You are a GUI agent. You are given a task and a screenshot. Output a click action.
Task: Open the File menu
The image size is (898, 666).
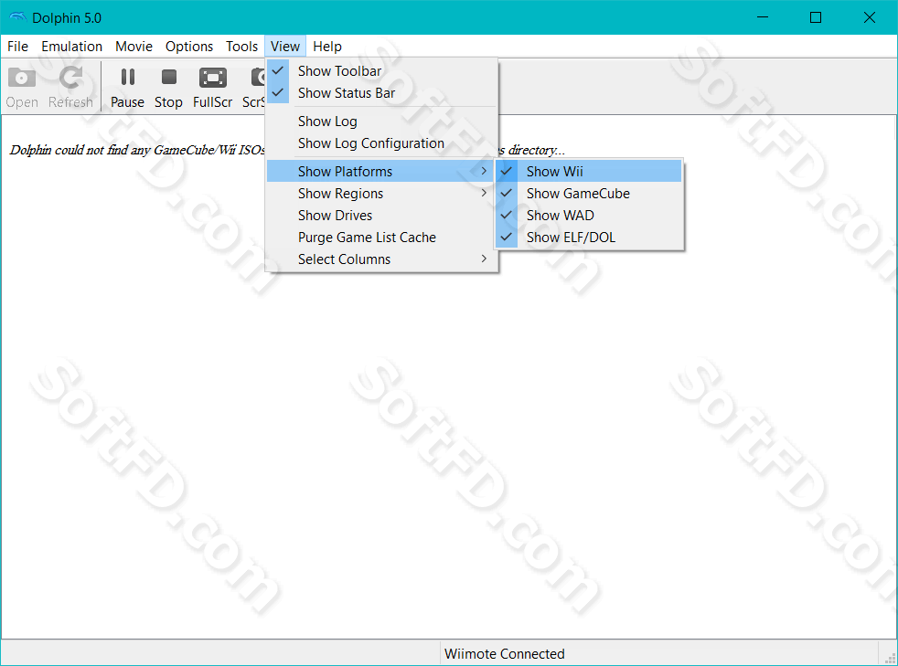[17, 47]
